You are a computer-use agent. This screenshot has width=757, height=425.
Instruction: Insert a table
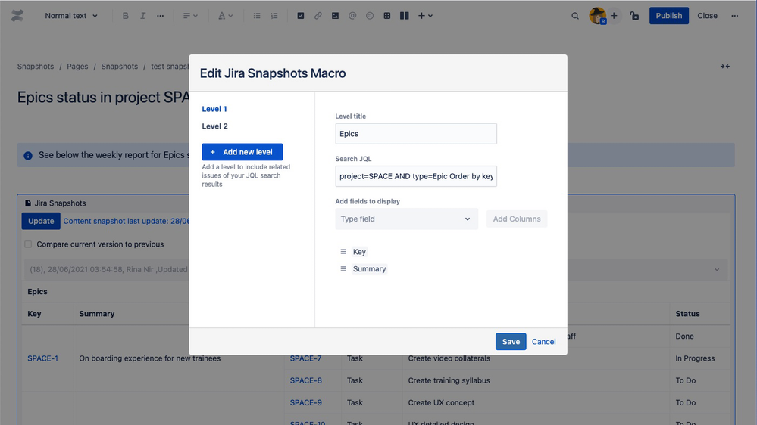(x=387, y=16)
